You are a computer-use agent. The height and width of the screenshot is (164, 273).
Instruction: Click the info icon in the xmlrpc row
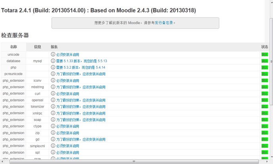click(x=53, y=113)
